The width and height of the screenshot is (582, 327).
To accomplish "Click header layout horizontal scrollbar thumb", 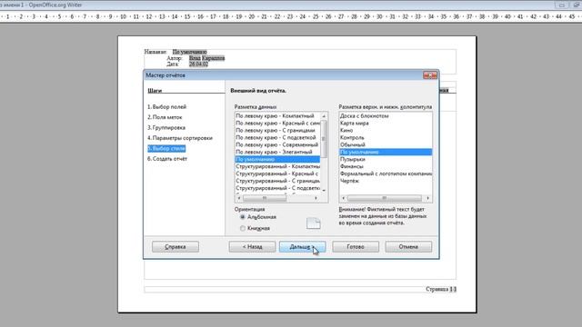I will (x=385, y=198).
